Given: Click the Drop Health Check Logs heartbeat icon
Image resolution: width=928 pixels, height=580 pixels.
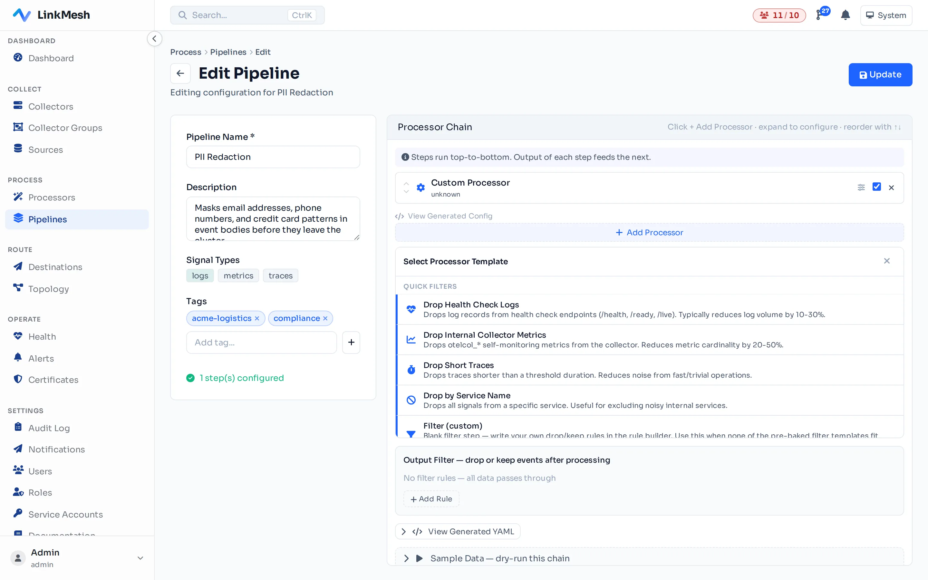Looking at the screenshot, I should coord(411,309).
